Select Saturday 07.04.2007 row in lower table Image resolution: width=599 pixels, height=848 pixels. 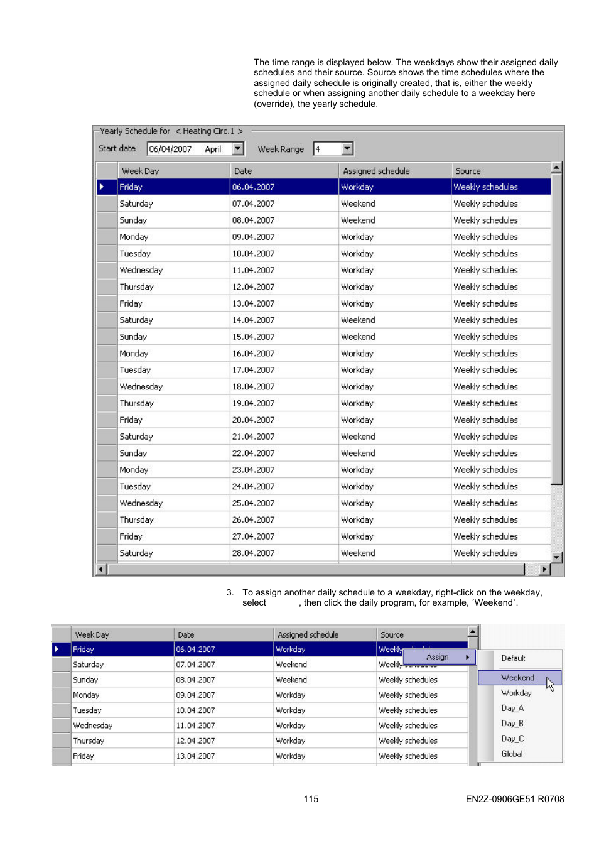[x=260, y=665]
